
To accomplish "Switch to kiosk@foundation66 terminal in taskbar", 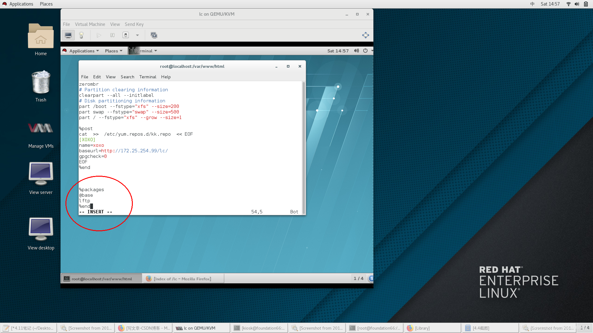I will [259, 328].
